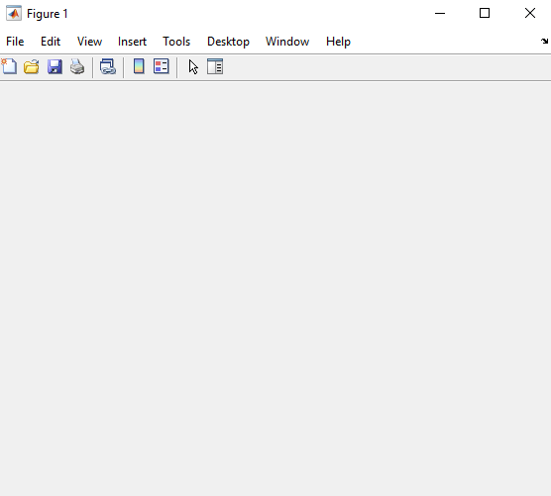
Task: Click the Link Plot toolbar icon
Action: point(108,66)
